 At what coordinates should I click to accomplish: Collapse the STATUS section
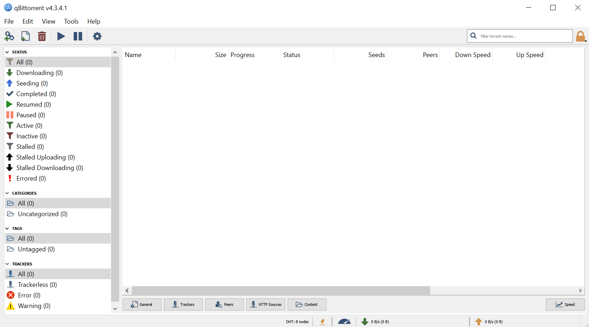point(7,52)
